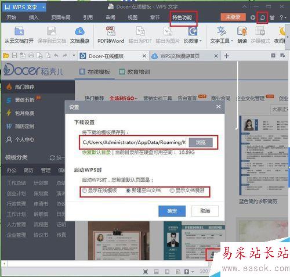Expand the 文字工具 dropdown arrow
The height and width of the screenshot is (277, 290).
pyautogui.click(x=231, y=41)
